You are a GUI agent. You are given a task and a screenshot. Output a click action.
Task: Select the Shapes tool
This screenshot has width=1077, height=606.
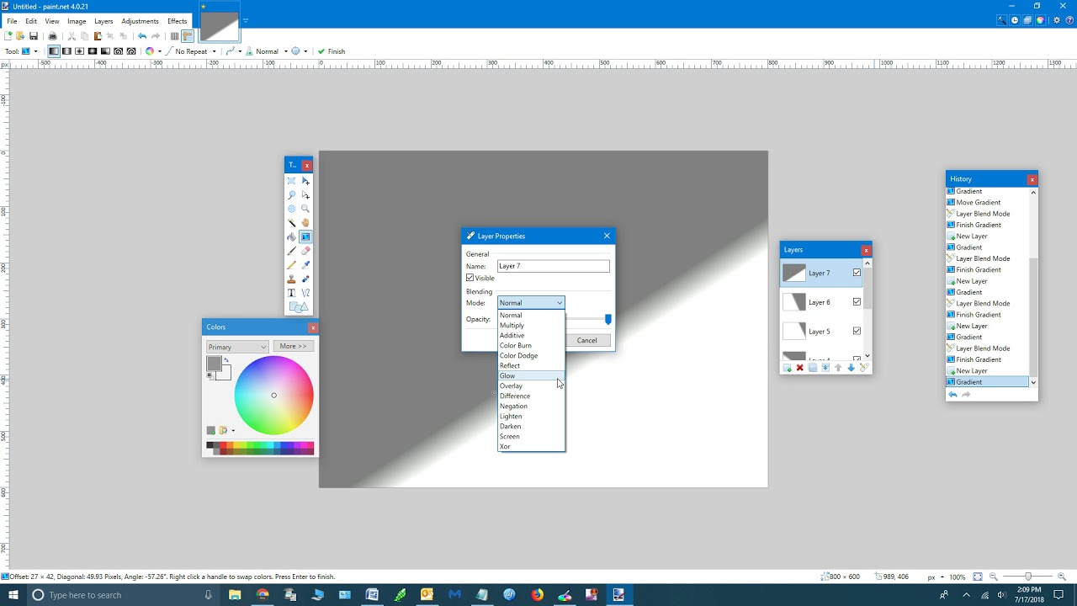(x=299, y=306)
